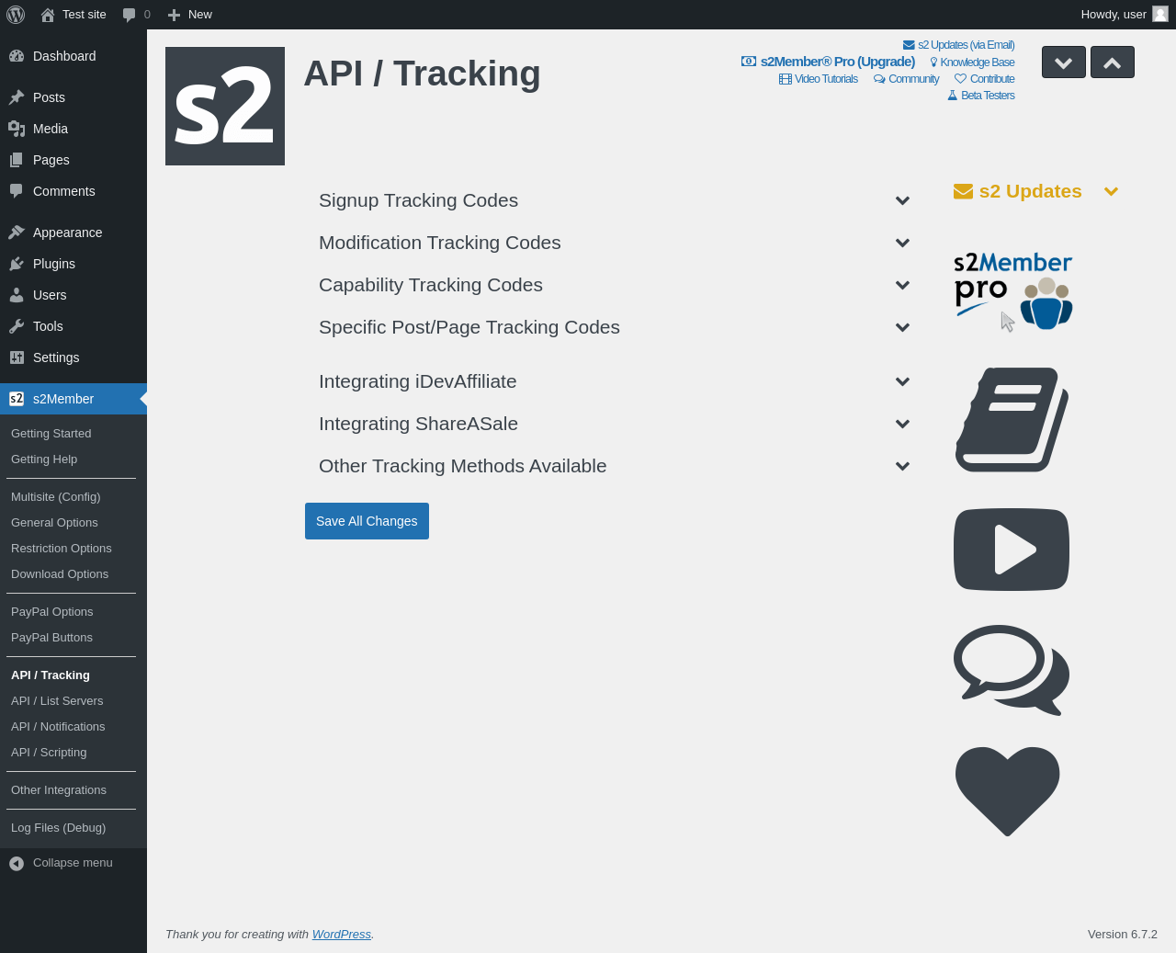Click the large s2 logo image
This screenshot has height=953, width=1176.
pos(225,106)
